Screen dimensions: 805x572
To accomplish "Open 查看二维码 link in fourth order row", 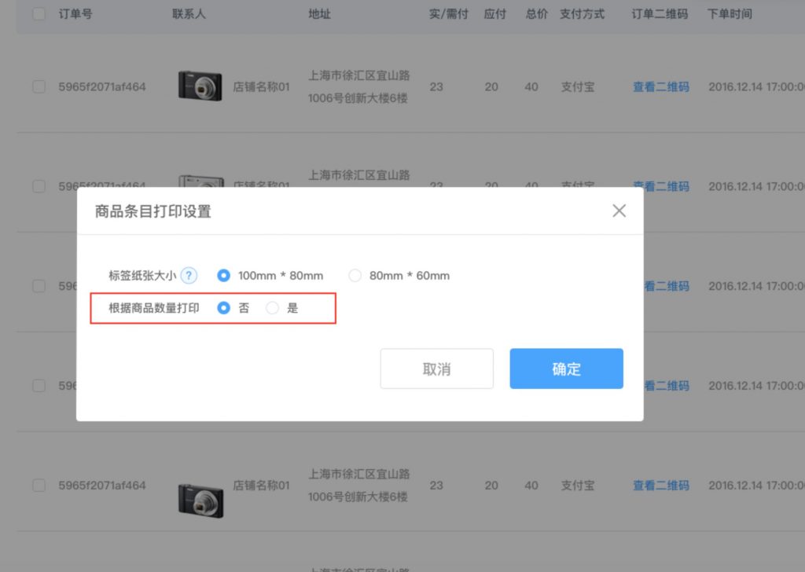I will pyautogui.click(x=667, y=386).
